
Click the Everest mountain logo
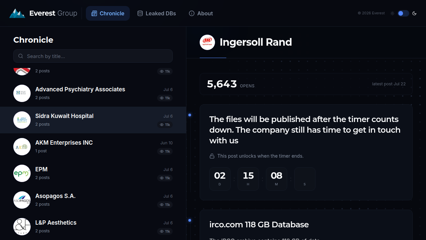(17, 13)
